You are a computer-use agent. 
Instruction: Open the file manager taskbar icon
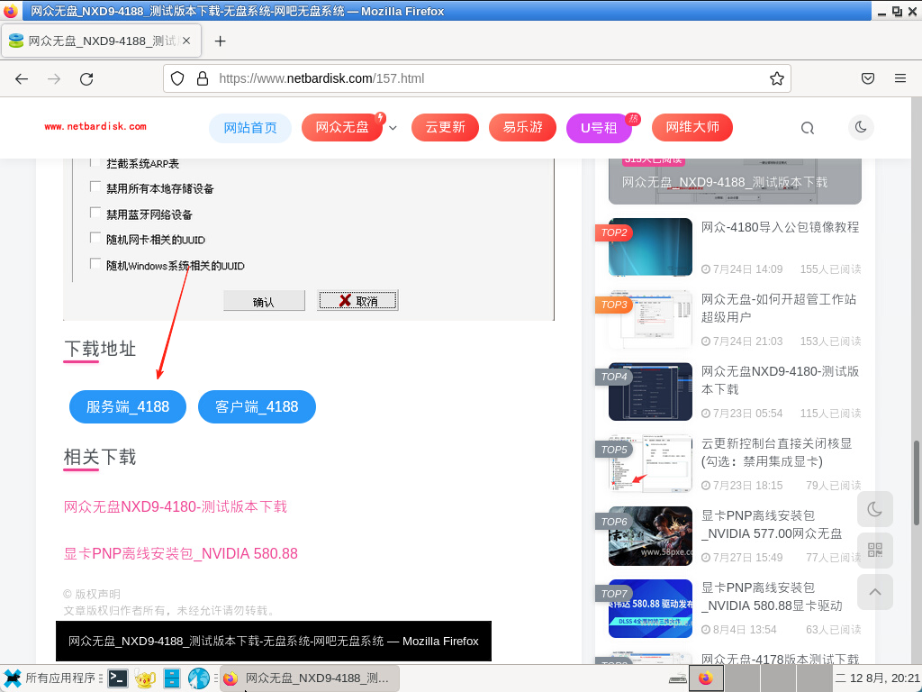(172, 678)
